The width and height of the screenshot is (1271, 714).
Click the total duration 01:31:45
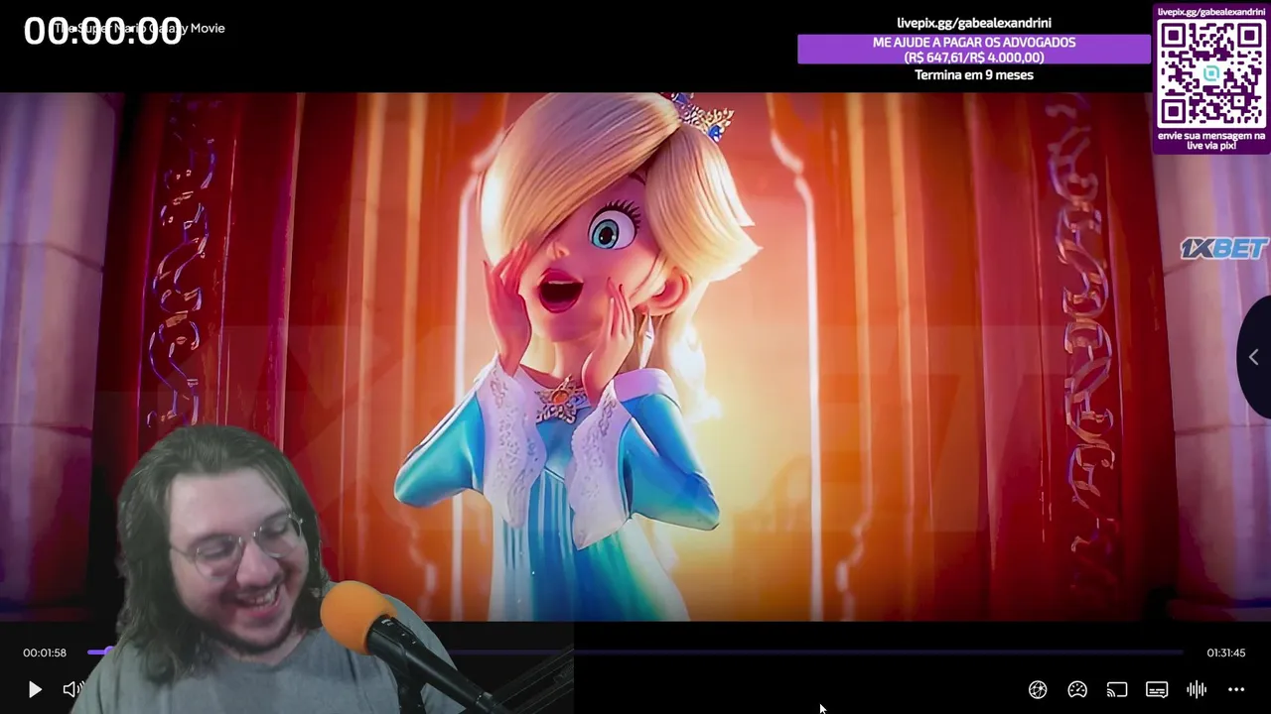[1225, 653]
